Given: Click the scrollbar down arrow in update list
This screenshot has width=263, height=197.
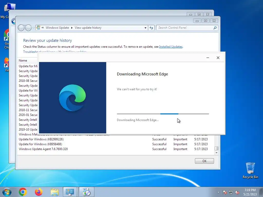Looking at the screenshot, I should point(216,153).
